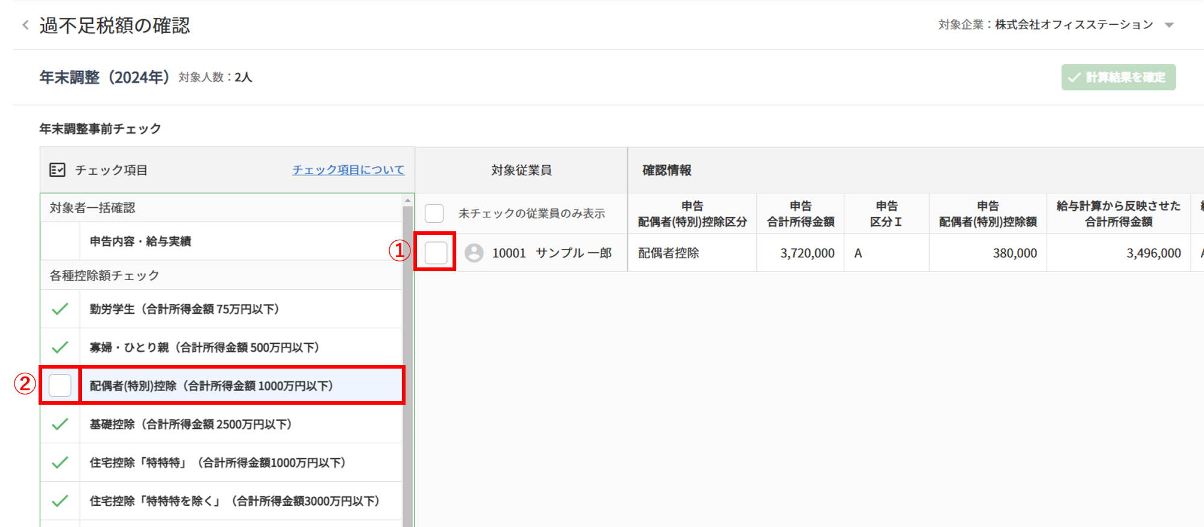Image resolution: width=1204 pixels, height=527 pixels.
Task: Click the 3,720,000 amount cell
Action: 800,253
